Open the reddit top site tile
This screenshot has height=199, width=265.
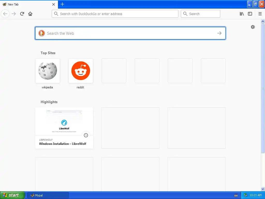[81, 71]
